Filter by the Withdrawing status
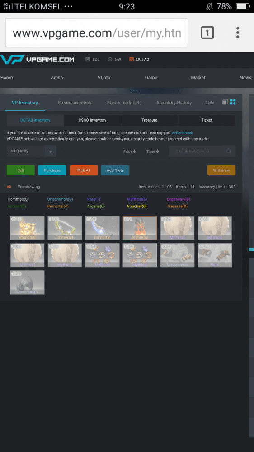The width and height of the screenshot is (254, 452). point(29,187)
